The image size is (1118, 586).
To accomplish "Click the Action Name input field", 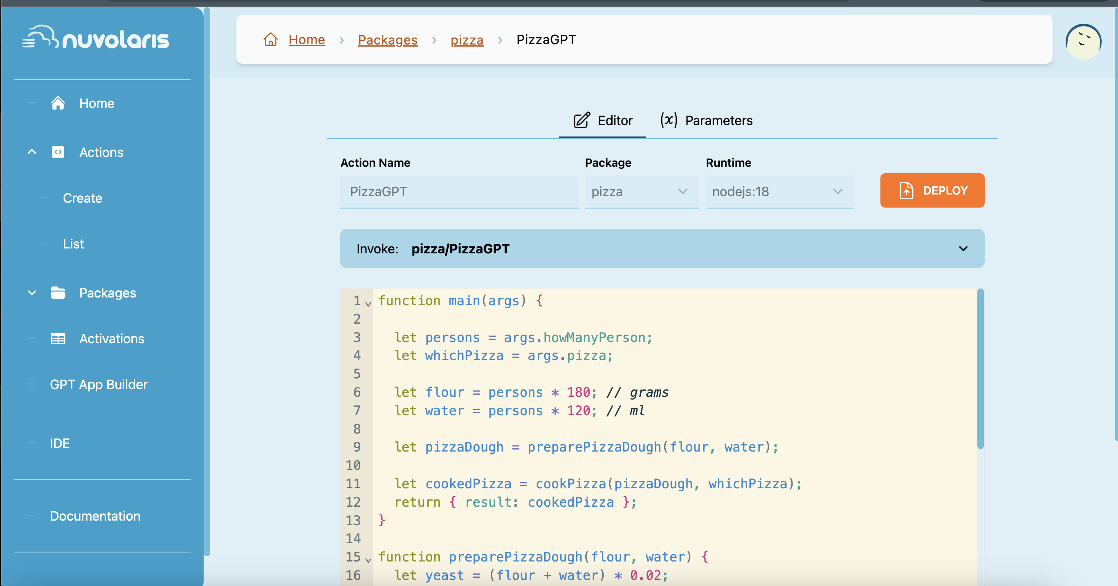I will click(459, 191).
